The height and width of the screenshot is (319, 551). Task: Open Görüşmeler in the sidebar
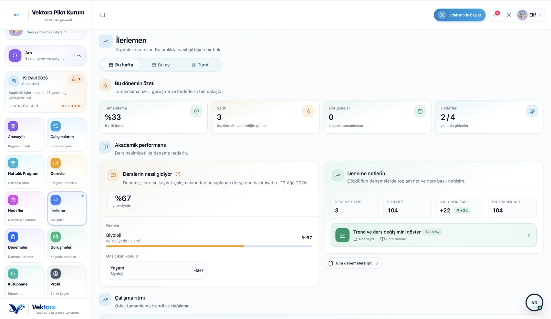click(x=67, y=245)
